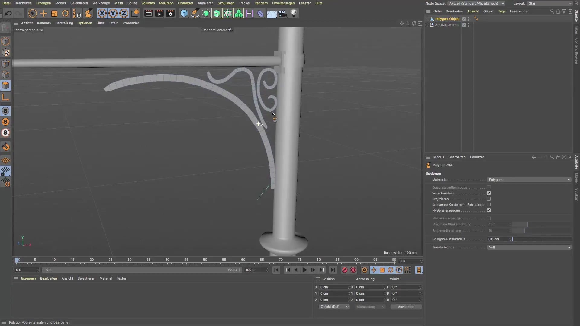Go to start of animation
The width and height of the screenshot is (580, 326).
click(276, 270)
